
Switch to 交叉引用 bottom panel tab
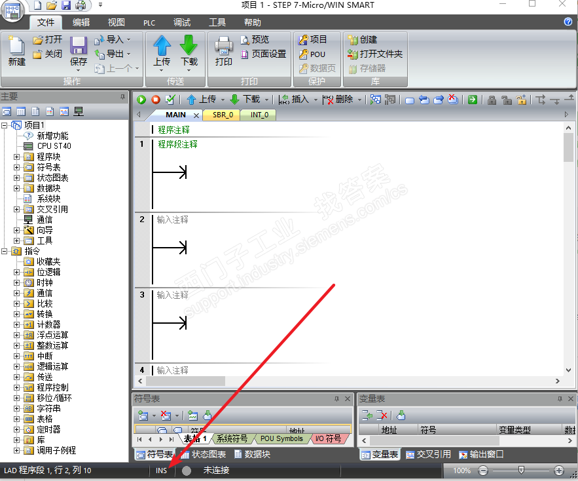[428, 454]
